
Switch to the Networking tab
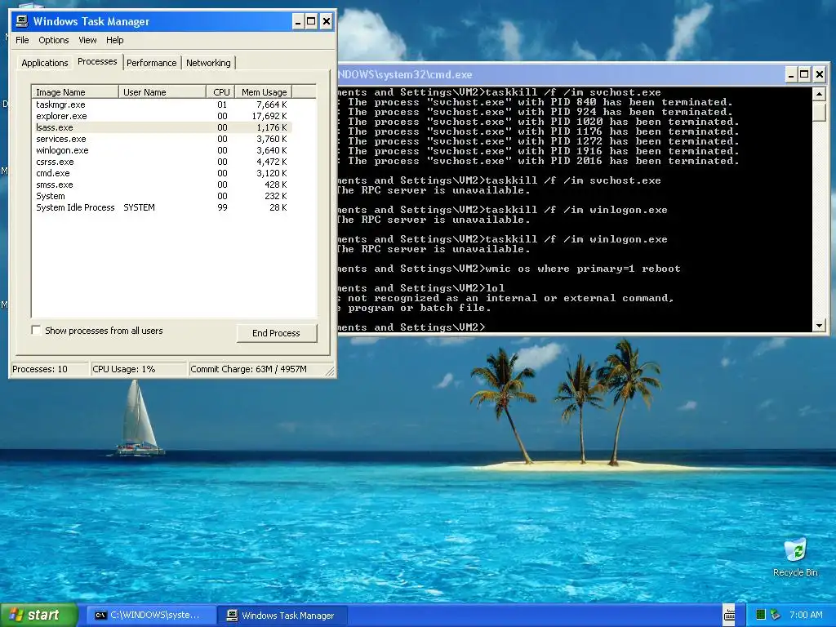pyautogui.click(x=208, y=63)
